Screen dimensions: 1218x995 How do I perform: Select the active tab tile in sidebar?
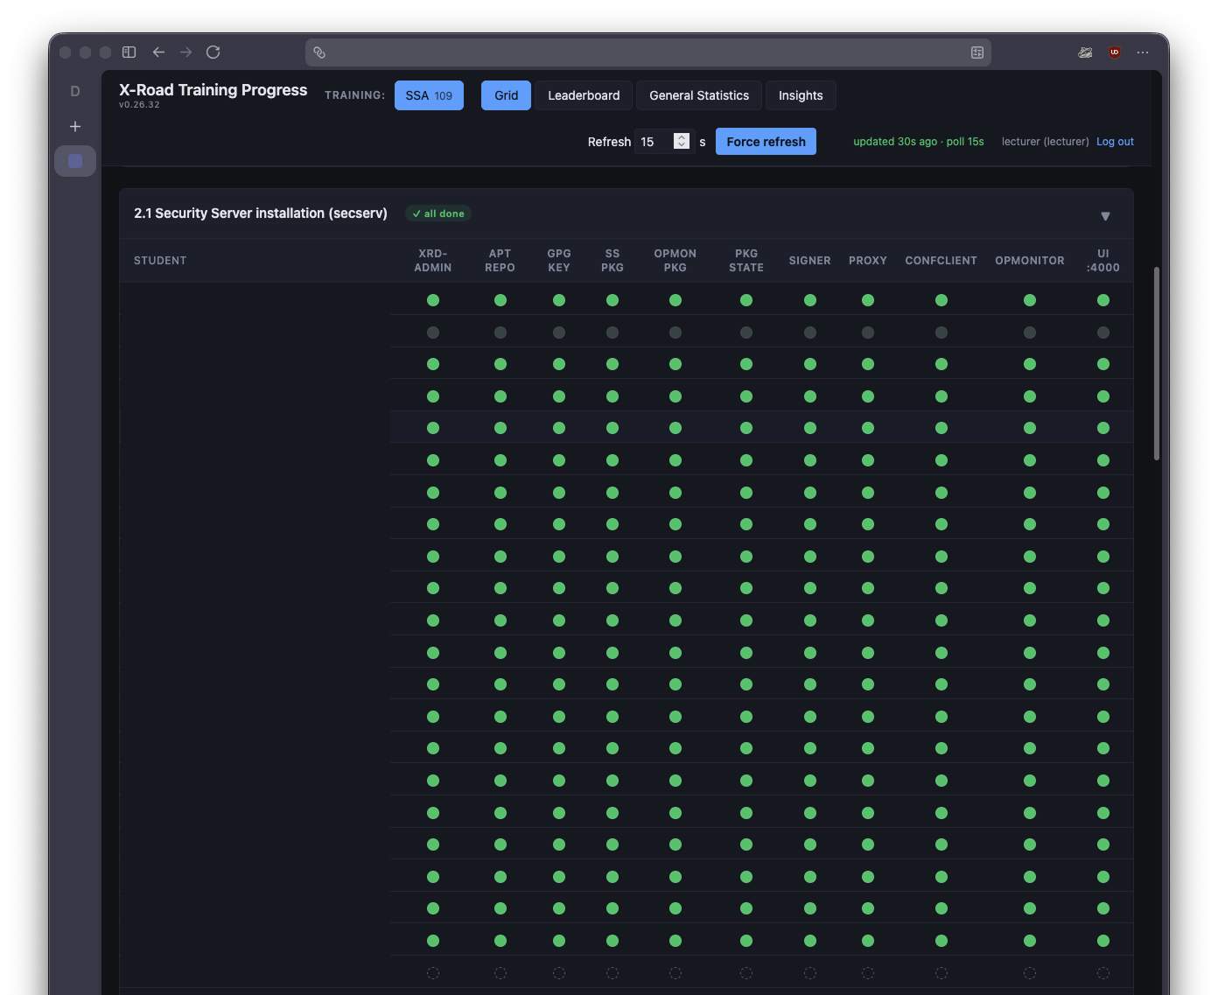pyautogui.click(x=75, y=161)
